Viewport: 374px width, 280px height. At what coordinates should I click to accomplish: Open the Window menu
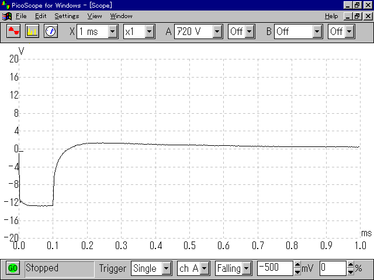tap(121, 16)
